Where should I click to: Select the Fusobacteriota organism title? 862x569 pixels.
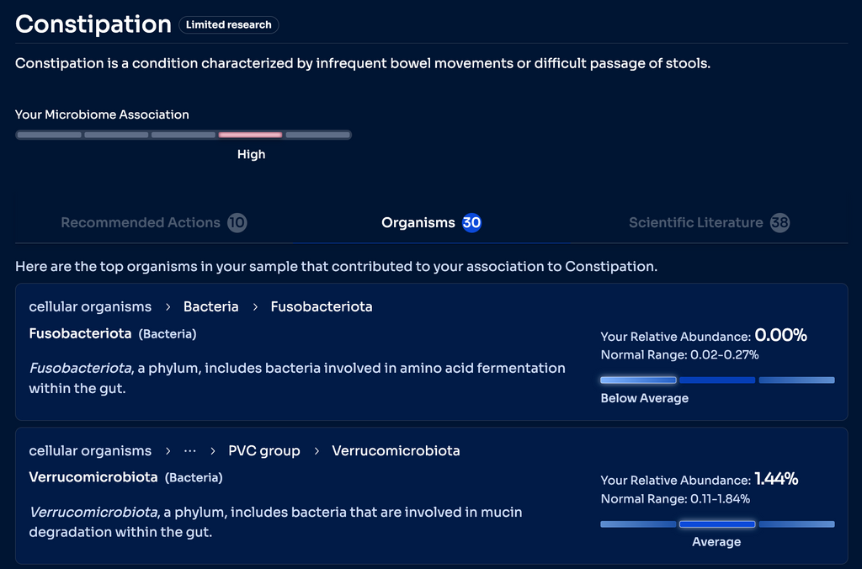[x=80, y=334]
